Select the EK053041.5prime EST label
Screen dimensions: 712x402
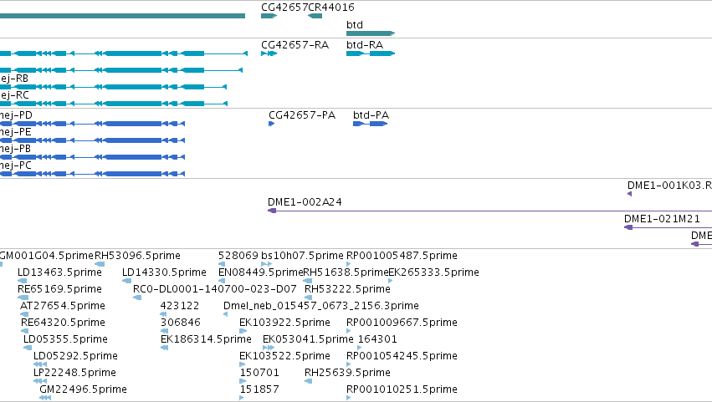[308, 339]
